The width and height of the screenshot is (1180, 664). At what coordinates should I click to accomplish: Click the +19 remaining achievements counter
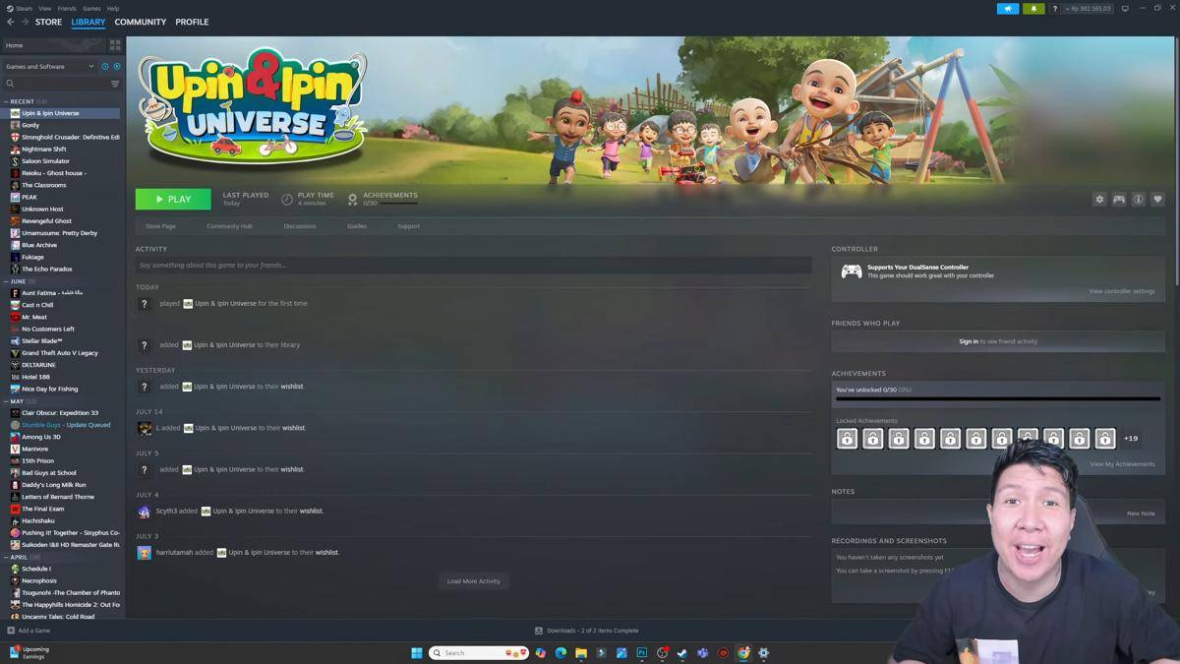(1131, 439)
